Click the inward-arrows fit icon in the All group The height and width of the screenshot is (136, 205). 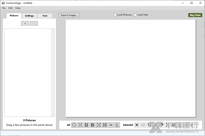click(105, 125)
